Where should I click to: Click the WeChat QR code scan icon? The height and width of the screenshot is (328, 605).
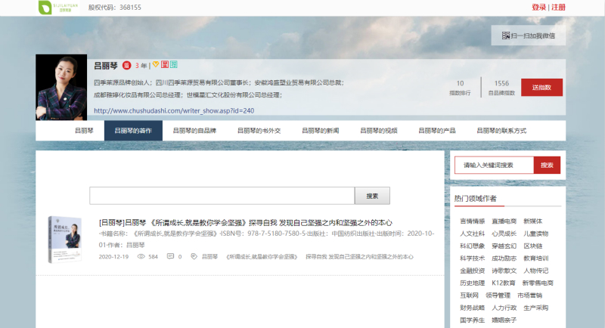point(504,36)
